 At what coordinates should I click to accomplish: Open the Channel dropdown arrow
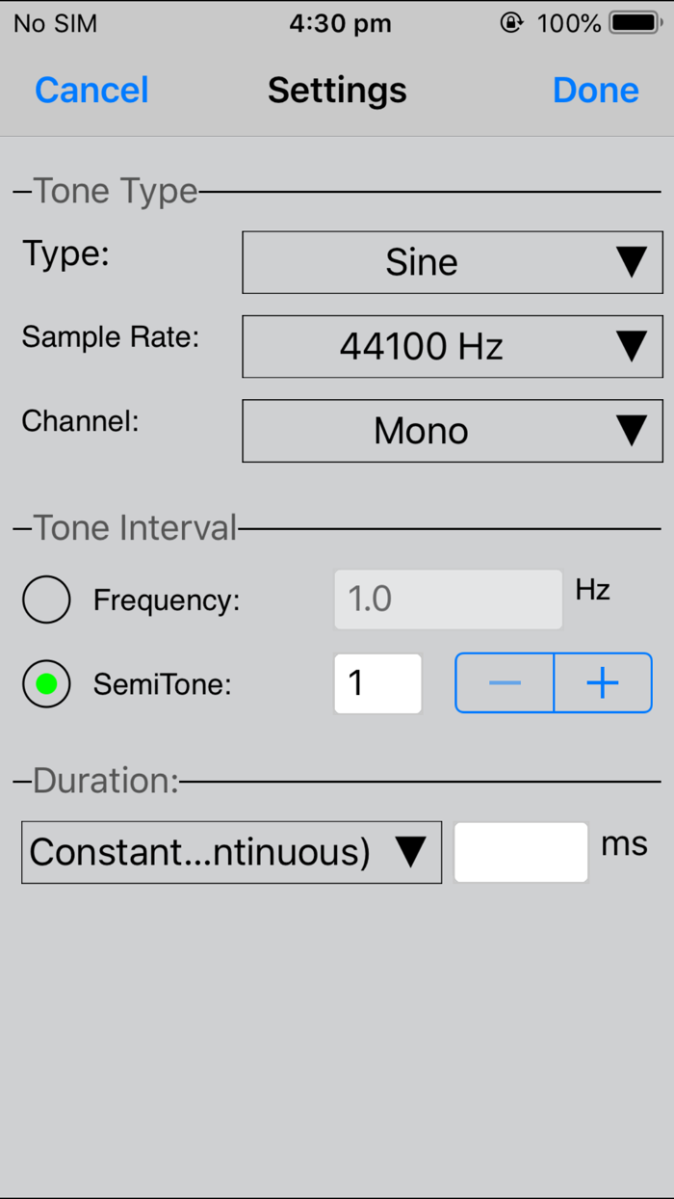(633, 430)
